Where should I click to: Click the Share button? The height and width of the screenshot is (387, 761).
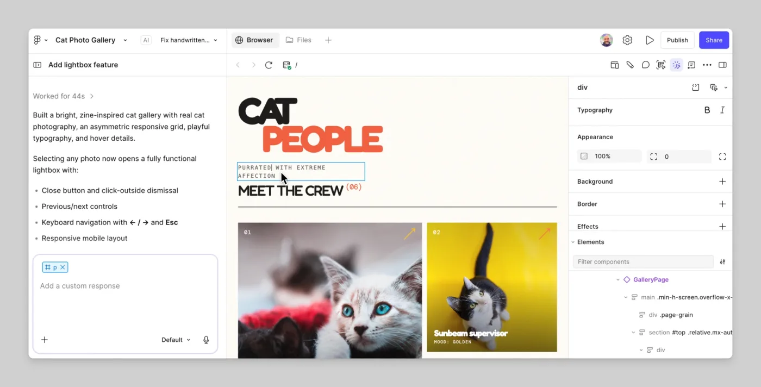click(x=714, y=40)
